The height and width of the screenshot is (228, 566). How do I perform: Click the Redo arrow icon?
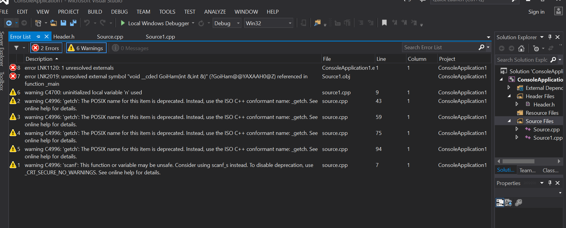pyautogui.click(x=103, y=23)
